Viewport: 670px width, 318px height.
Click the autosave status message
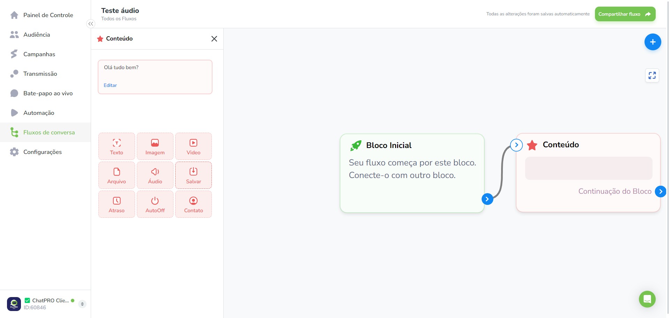point(538,14)
